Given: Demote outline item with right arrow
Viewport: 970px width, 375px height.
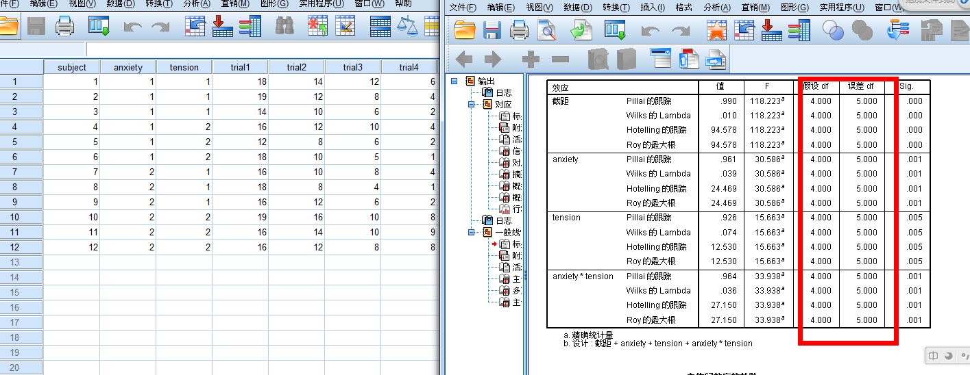Looking at the screenshot, I should [x=493, y=60].
